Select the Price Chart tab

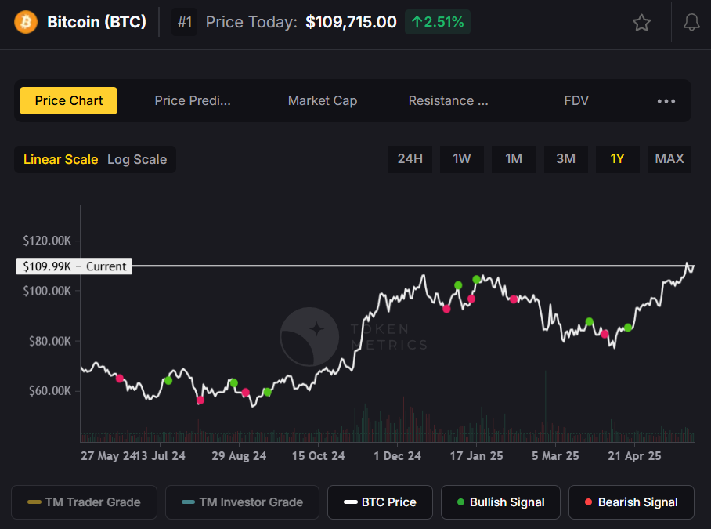tap(68, 101)
